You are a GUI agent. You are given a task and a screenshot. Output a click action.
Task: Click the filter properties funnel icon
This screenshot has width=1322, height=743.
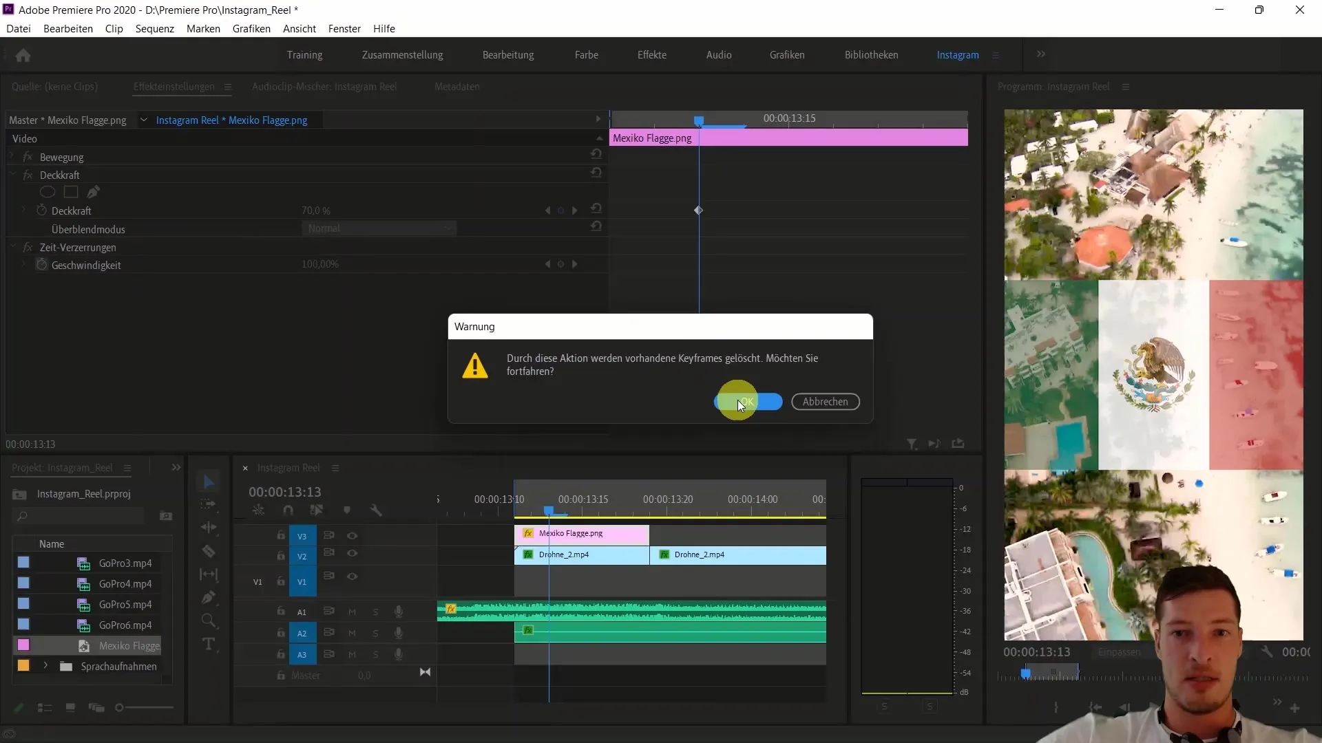[912, 444]
